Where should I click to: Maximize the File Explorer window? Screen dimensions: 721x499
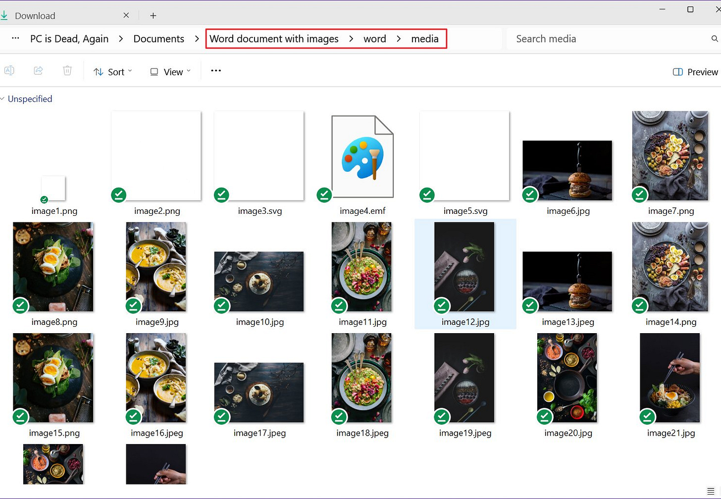(x=690, y=9)
